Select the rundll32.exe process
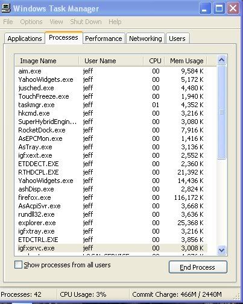The height and width of the screenshot is (304, 243). tap(112, 214)
